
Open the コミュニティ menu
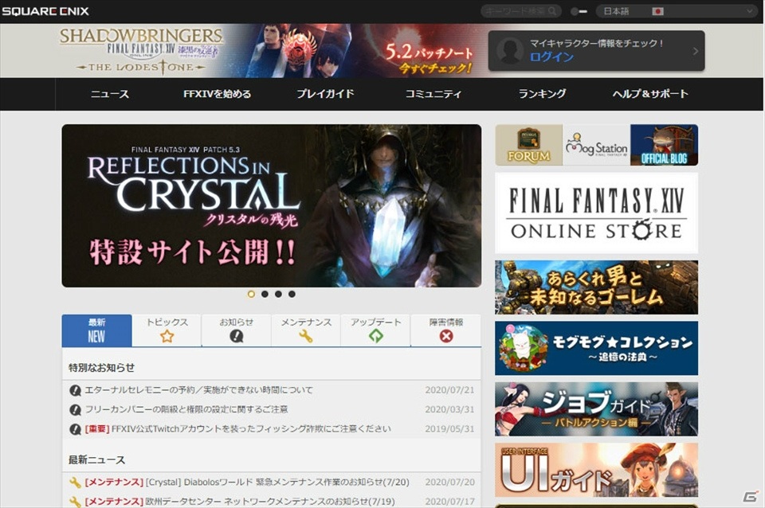tap(433, 94)
